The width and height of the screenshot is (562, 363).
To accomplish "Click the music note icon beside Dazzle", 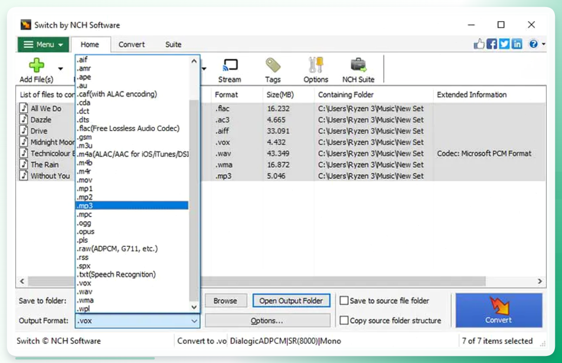I will click(x=24, y=119).
